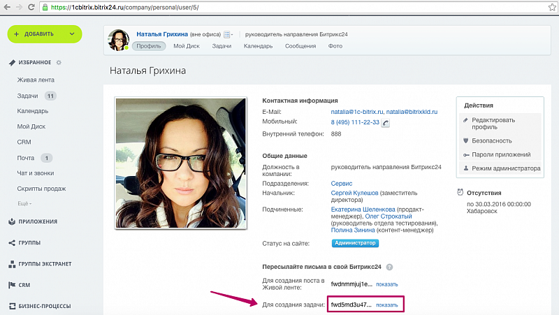
Task: Open CRM under favorites
Action: [24, 142]
